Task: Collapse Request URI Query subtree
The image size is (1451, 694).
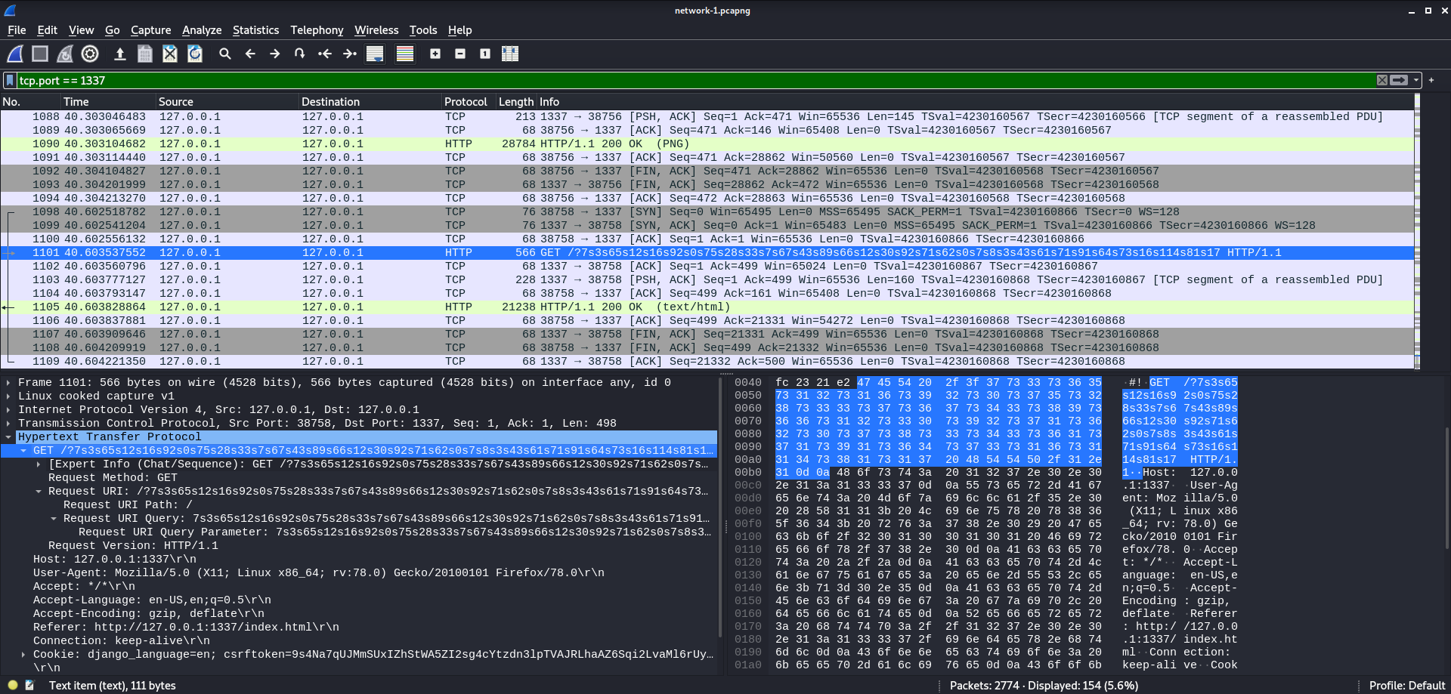Action: click(54, 519)
